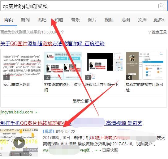Select the 网页 tab
Viewport: 168px width, 159px height.
click(x=9, y=20)
